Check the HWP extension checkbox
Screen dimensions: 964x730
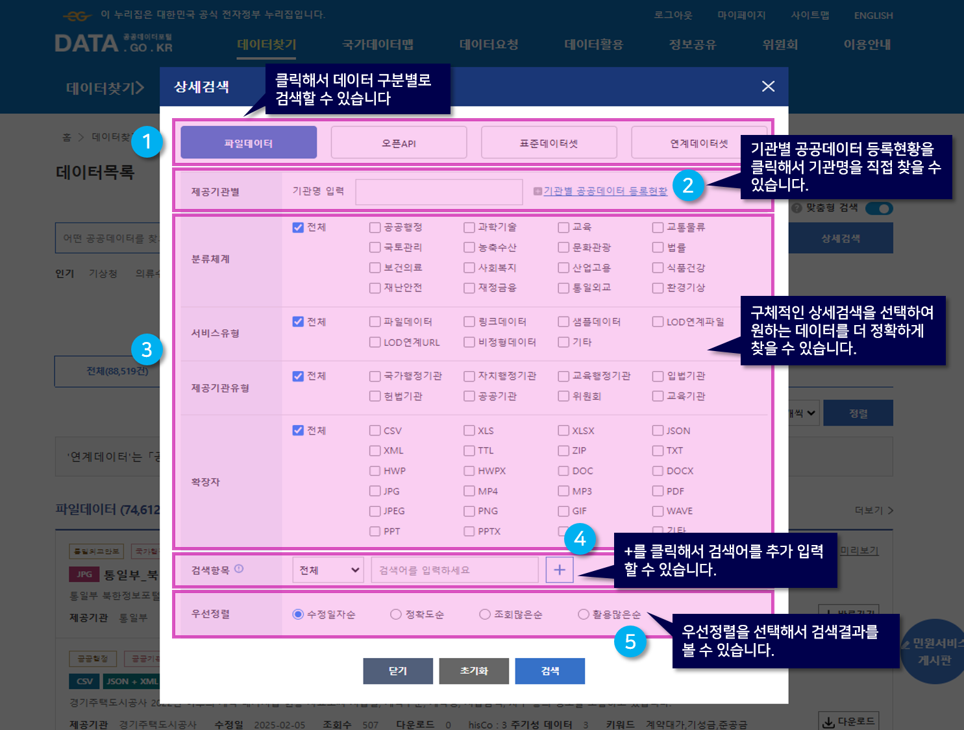[x=375, y=471]
